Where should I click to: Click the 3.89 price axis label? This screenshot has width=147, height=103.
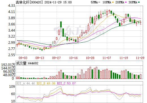tap(12, 18)
